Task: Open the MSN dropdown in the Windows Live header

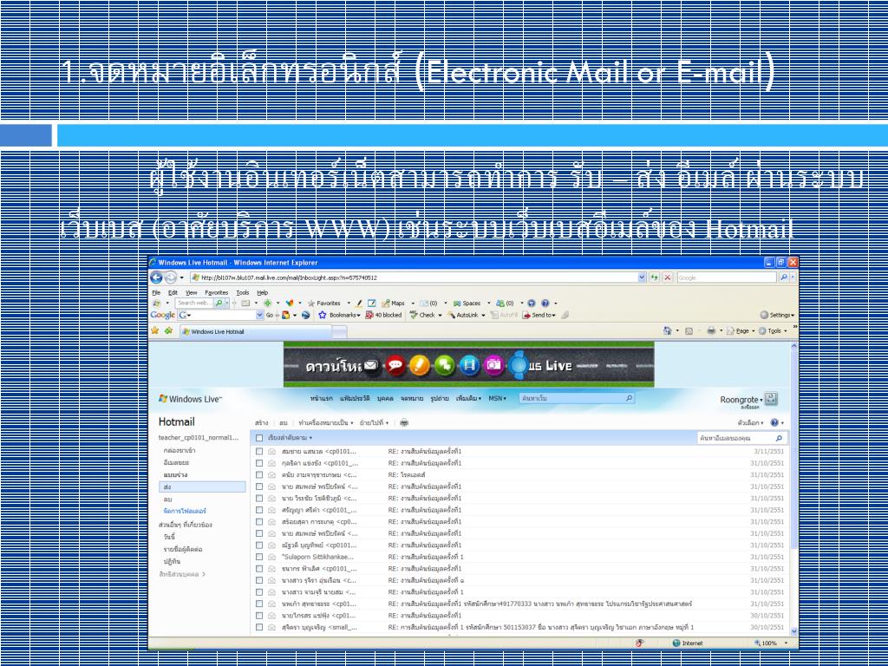Action: click(x=498, y=399)
